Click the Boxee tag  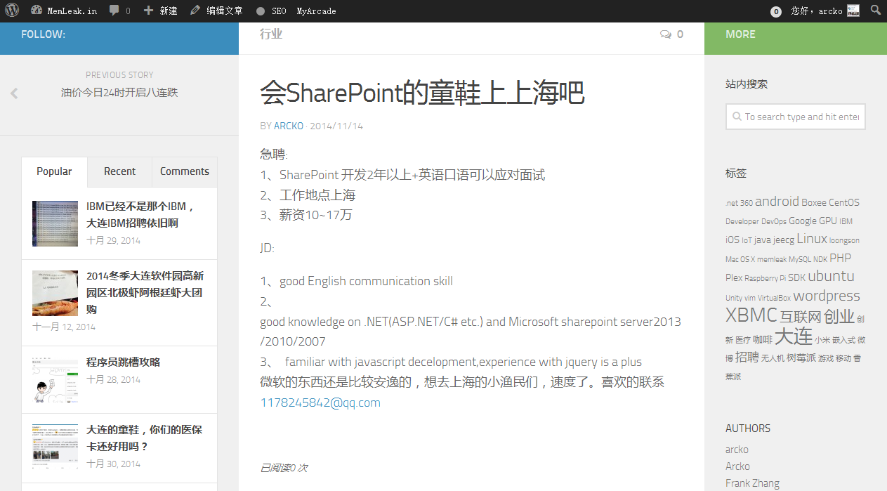pyautogui.click(x=814, y=202)
